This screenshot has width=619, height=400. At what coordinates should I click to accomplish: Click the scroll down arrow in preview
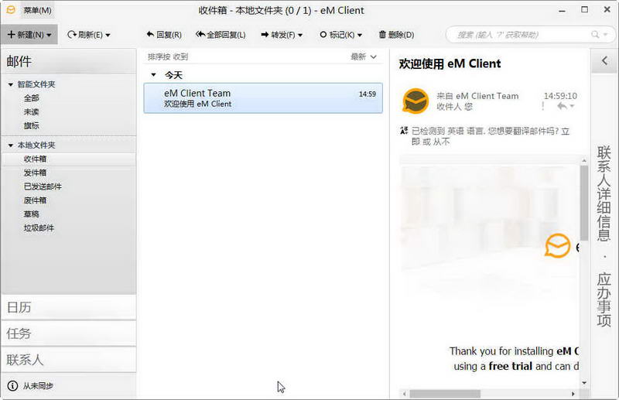click(584, 383)
